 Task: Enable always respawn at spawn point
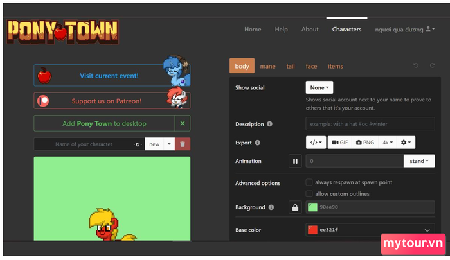(309, 182)
